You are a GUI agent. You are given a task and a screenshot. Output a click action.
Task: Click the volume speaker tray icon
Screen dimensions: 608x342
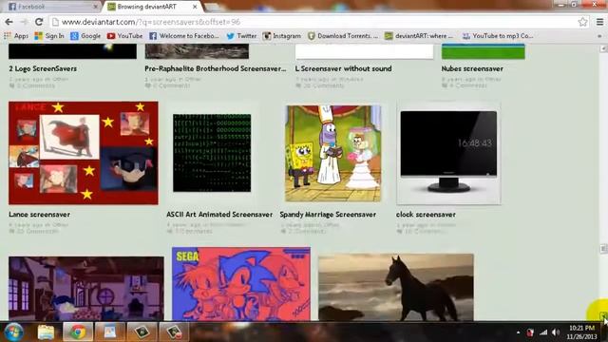coord(556,332)
